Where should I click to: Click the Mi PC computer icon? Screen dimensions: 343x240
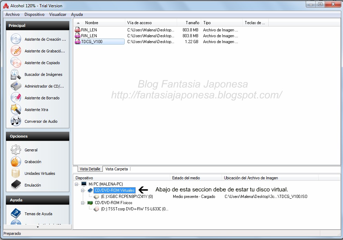84,184
